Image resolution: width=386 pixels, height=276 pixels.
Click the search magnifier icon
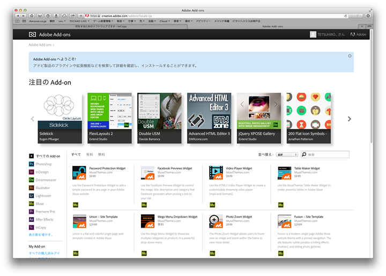click(x=304, y=155)
